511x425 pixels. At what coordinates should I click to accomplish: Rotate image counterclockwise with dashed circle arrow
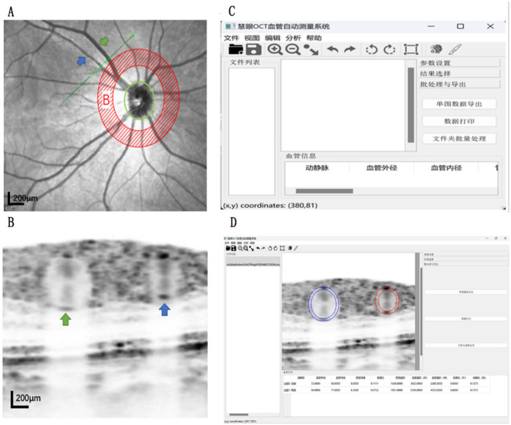coord(372,49)
